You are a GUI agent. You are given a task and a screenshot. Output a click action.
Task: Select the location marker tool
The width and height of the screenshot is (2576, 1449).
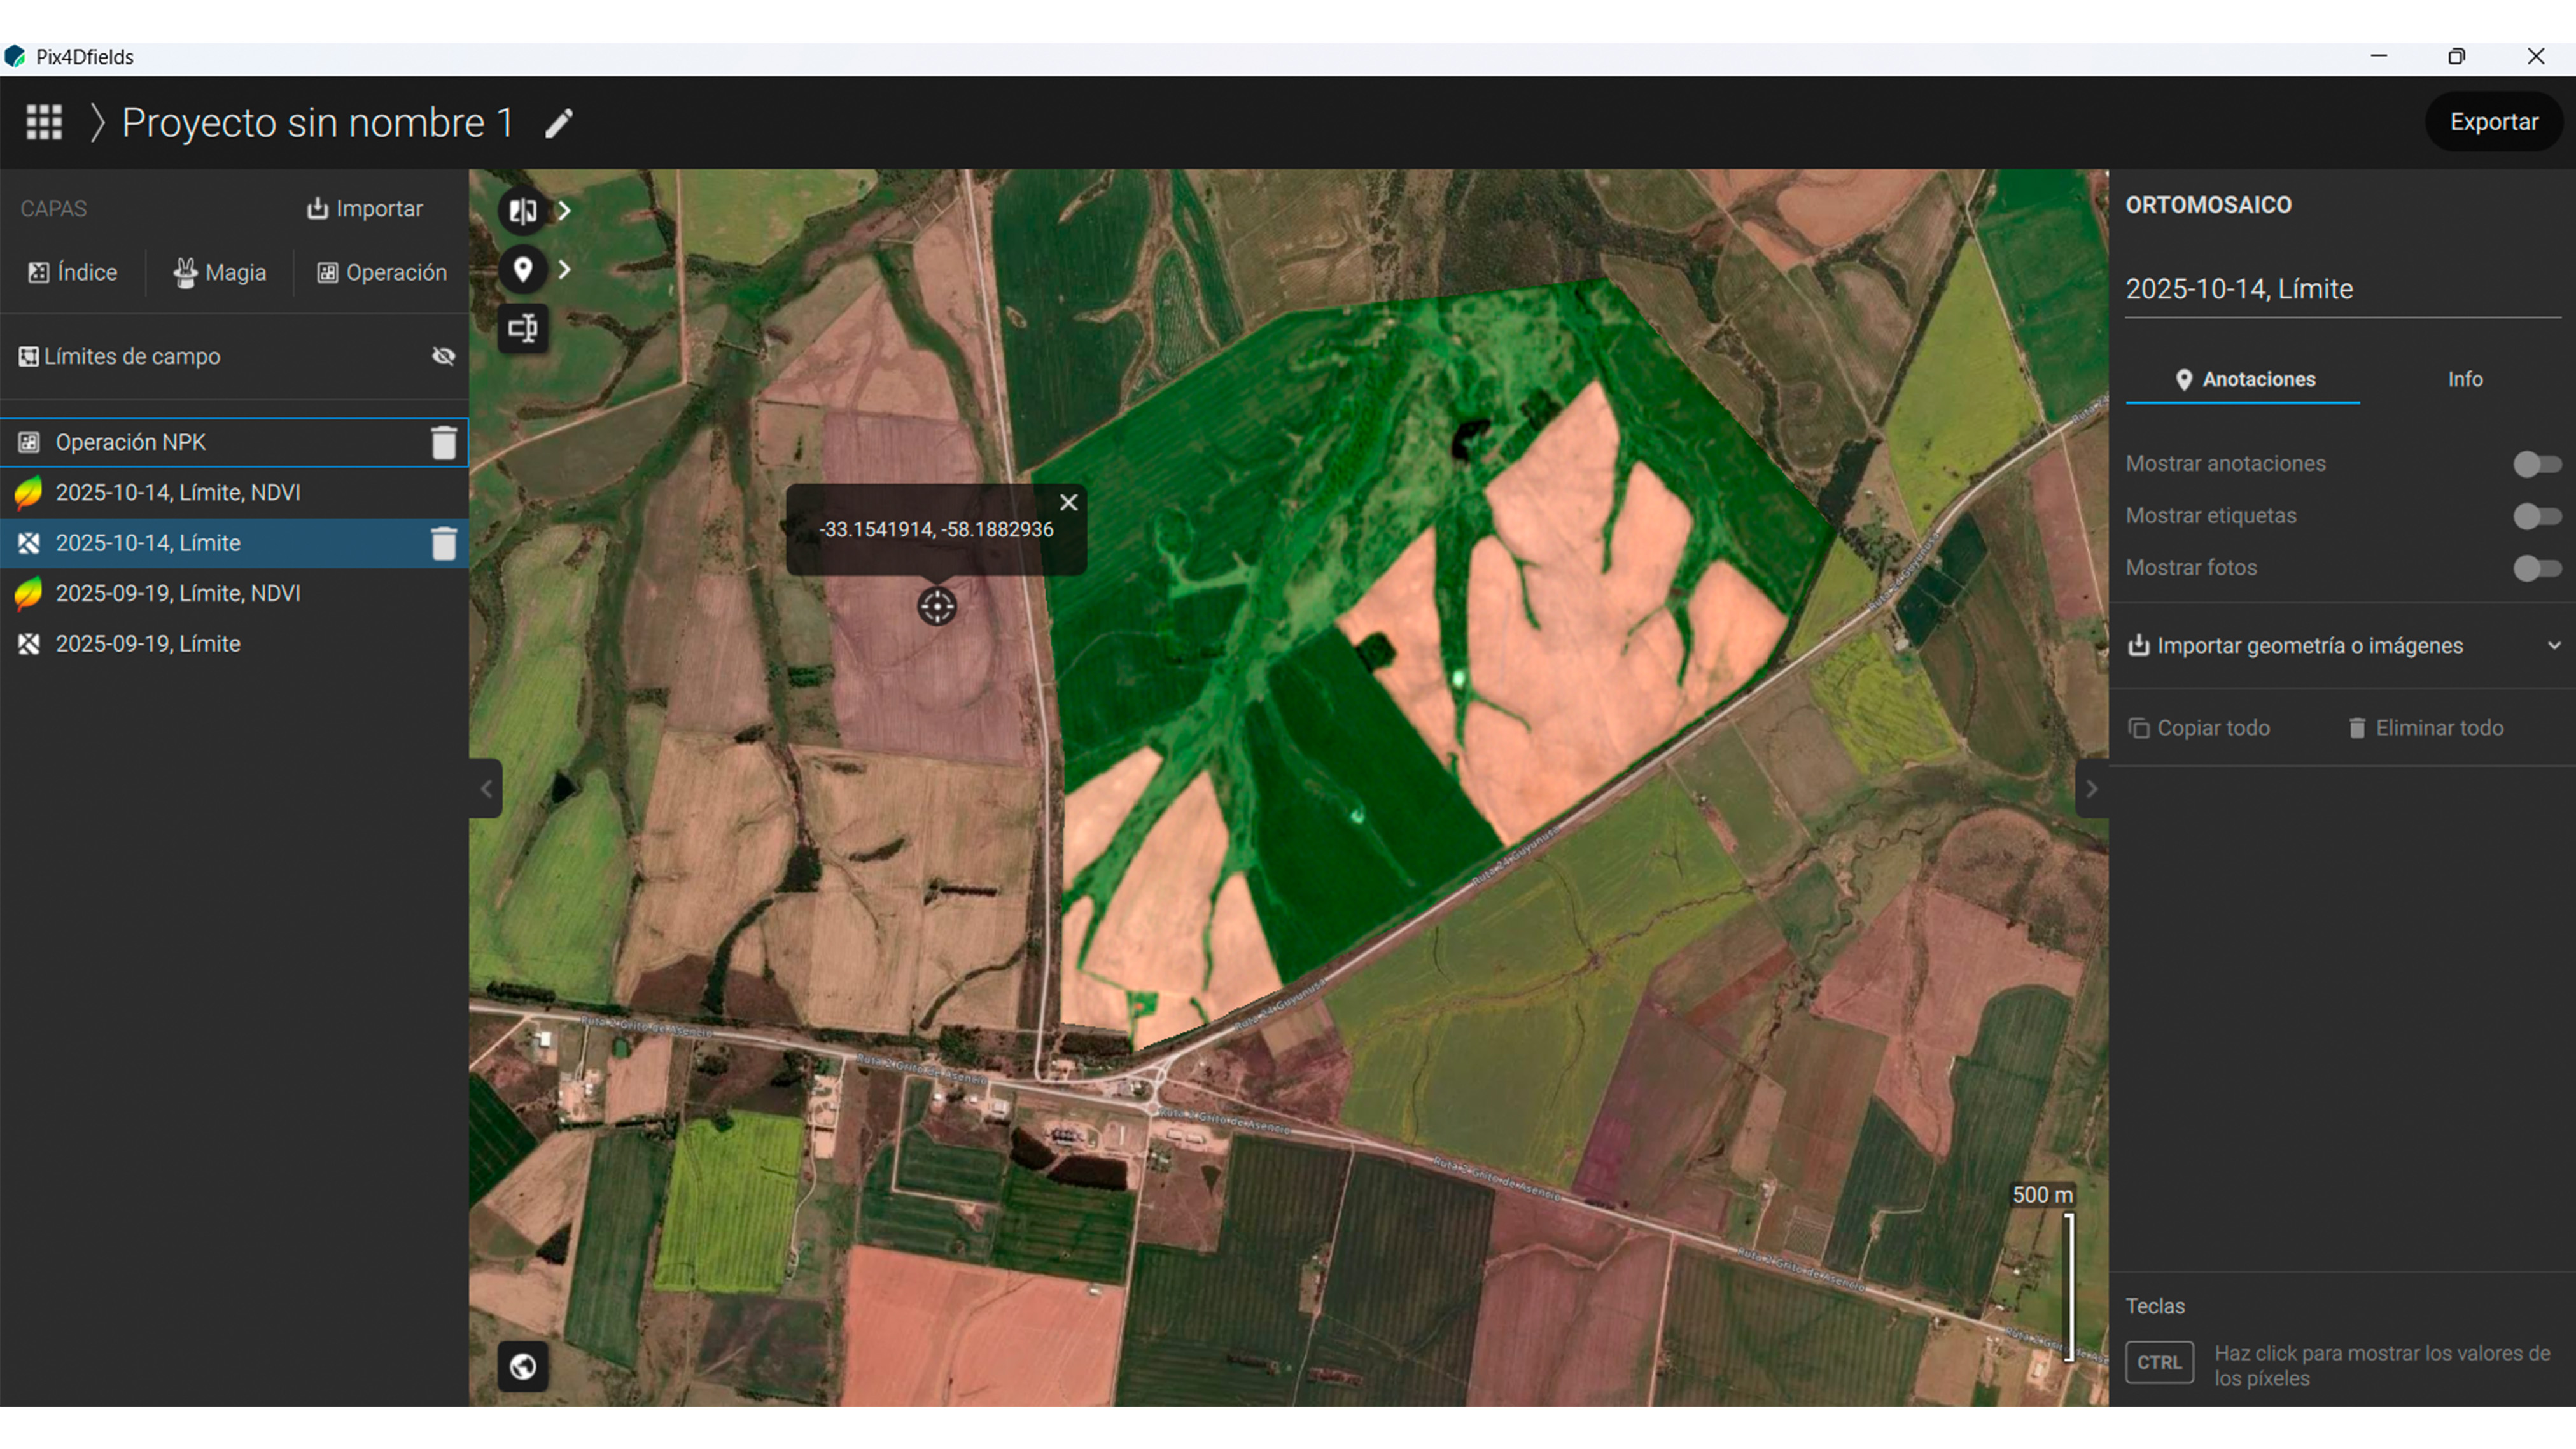coord(522,269)
